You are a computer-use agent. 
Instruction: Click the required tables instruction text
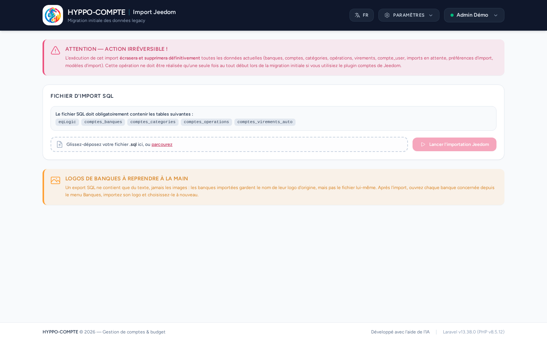[x=124, y=114]
